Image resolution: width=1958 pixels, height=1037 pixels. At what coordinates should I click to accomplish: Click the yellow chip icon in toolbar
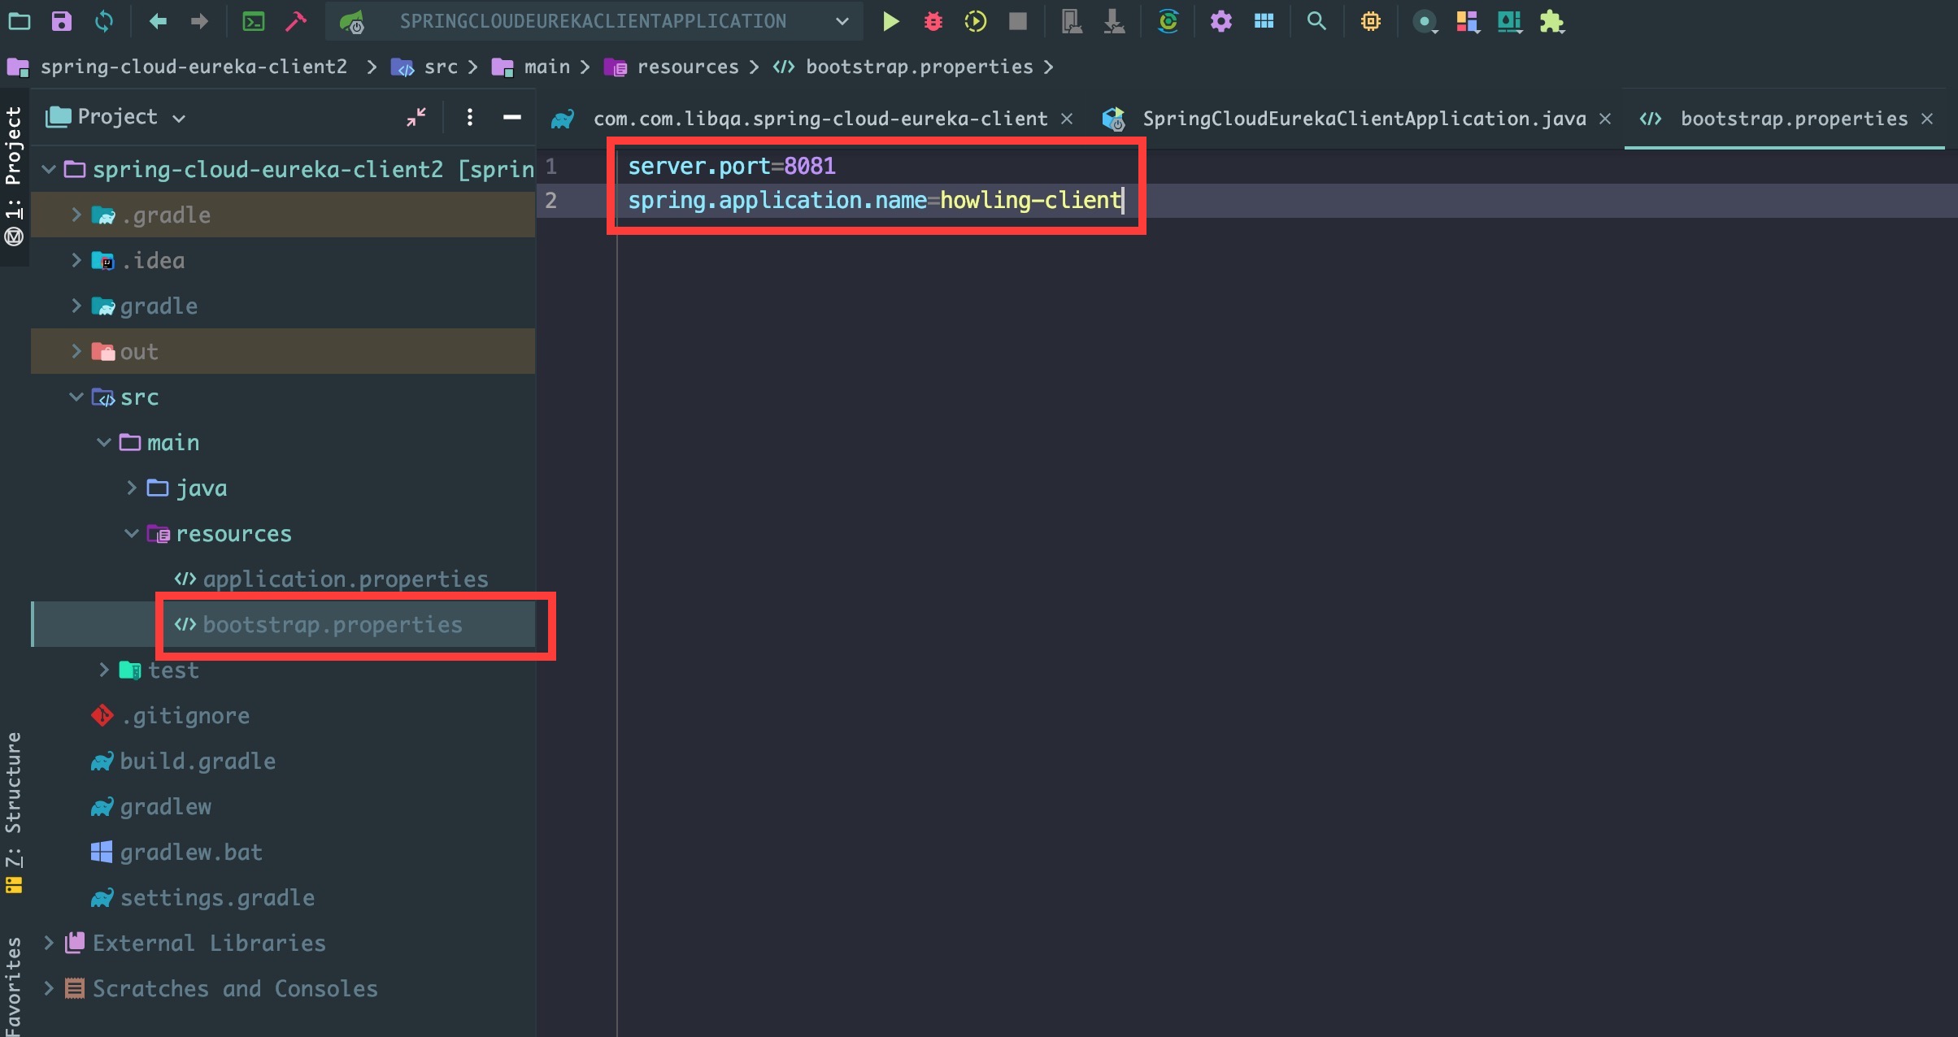click(x=1371, y=21)
